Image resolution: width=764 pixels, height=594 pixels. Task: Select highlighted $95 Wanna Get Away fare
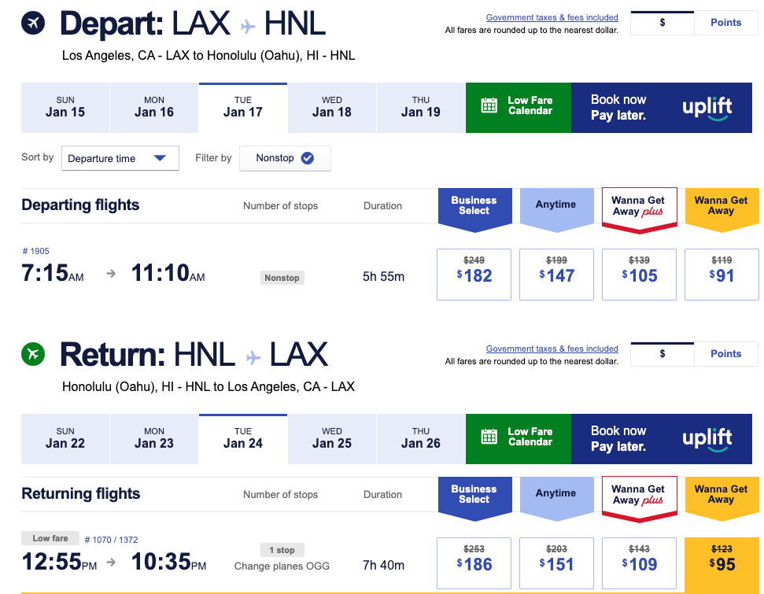721,563
